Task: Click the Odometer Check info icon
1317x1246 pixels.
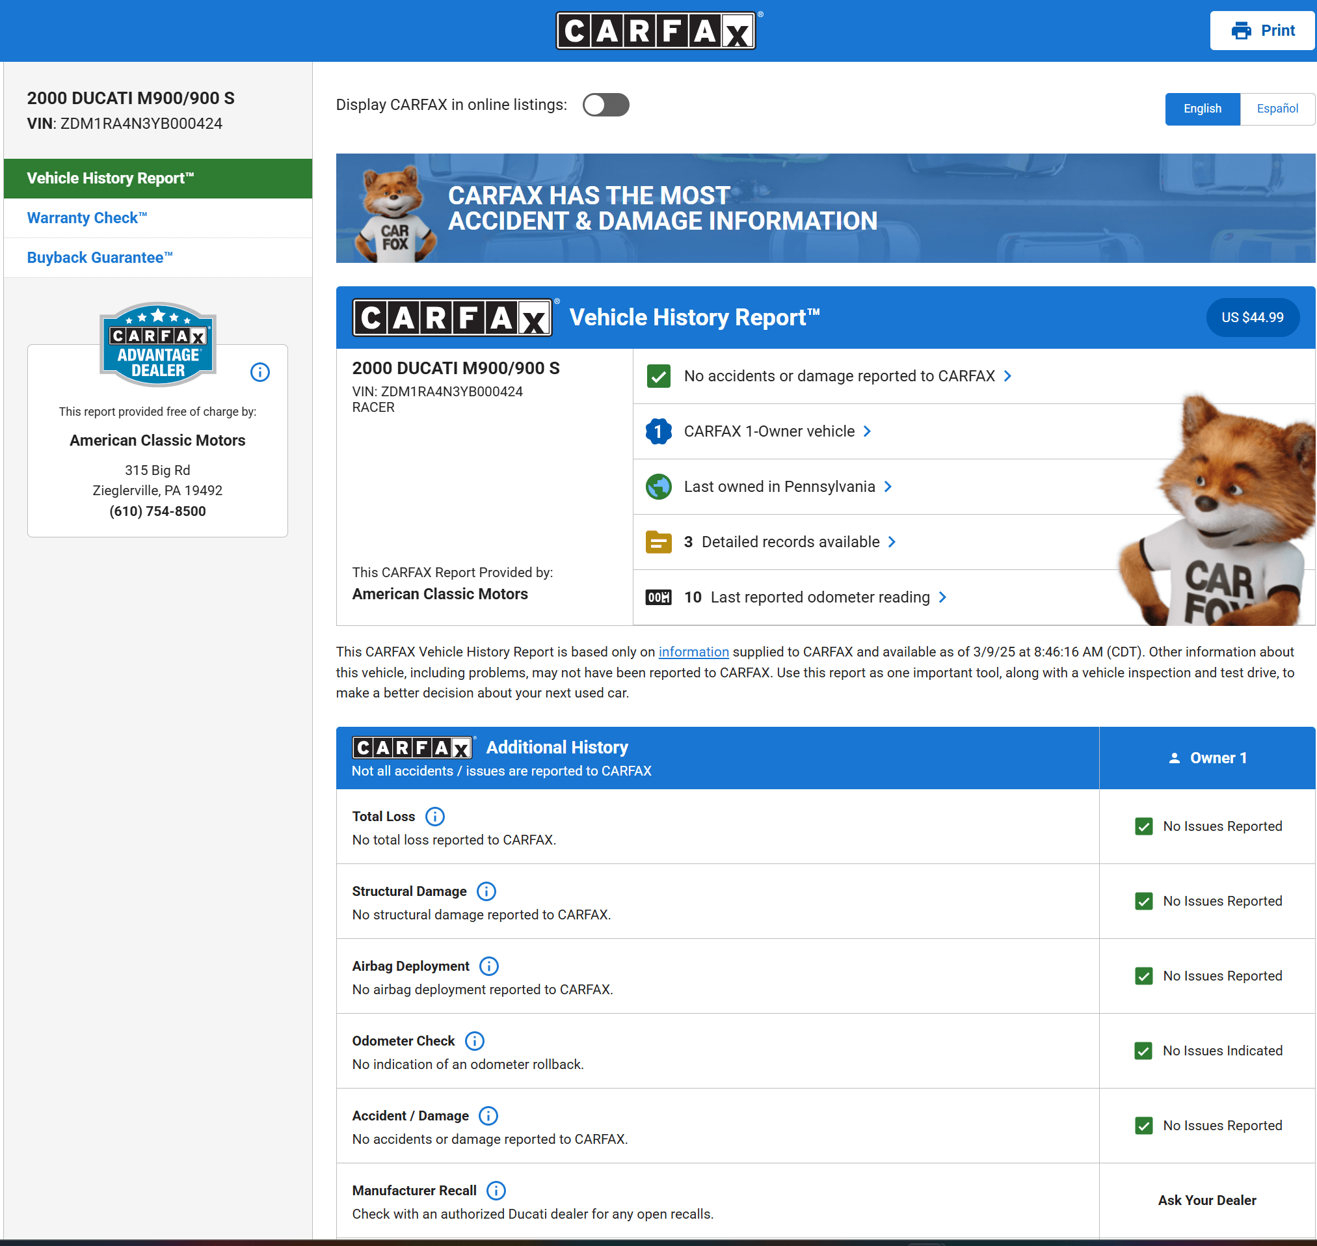Action: [x=475, y=1041]
